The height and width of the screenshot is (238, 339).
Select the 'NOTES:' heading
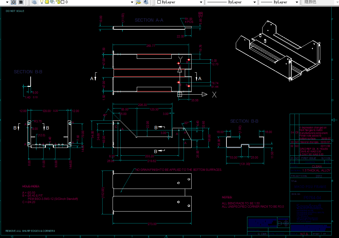(x=227, y=197)
